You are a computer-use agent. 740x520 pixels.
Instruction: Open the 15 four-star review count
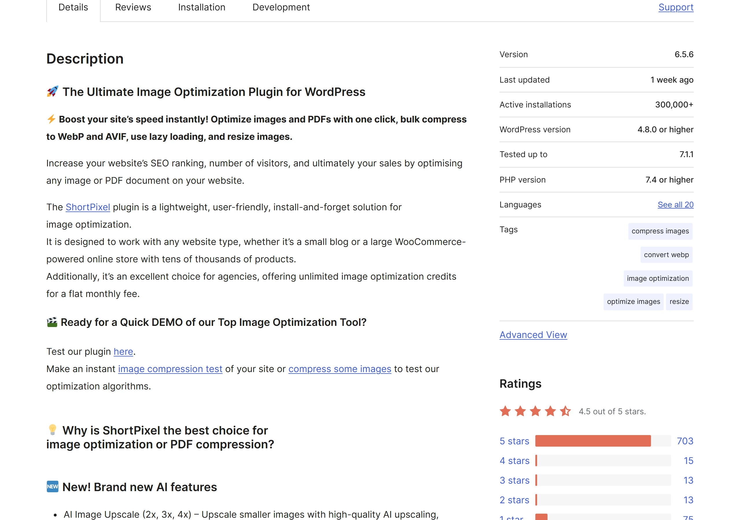tap(689, 461)
